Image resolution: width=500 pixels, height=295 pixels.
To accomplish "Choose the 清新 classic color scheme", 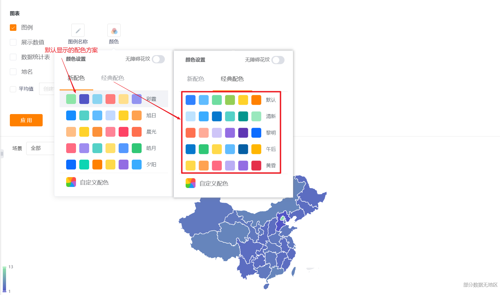I will coord(231,116).
